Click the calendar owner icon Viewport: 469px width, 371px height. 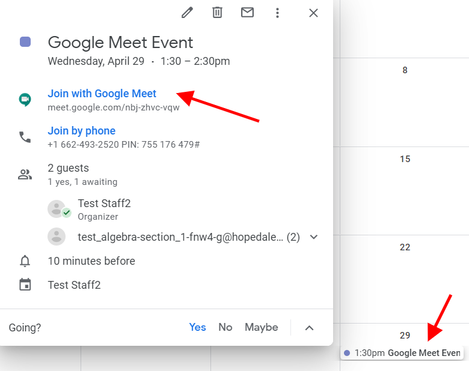25,285
